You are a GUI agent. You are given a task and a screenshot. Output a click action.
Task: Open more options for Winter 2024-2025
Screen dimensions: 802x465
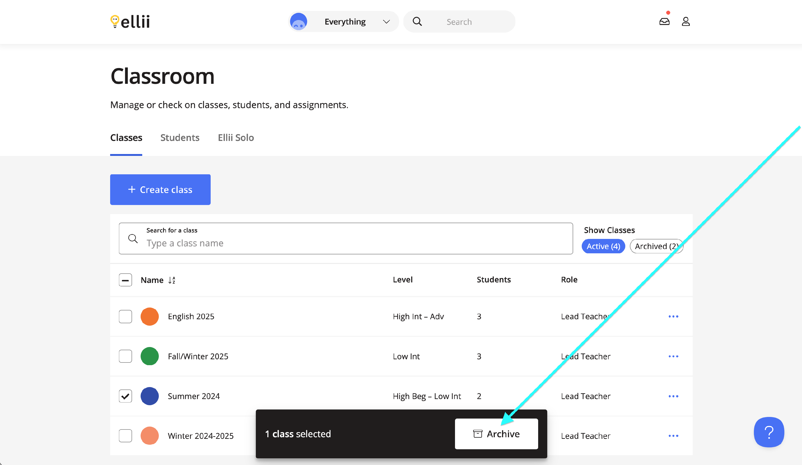click(673, 436)
